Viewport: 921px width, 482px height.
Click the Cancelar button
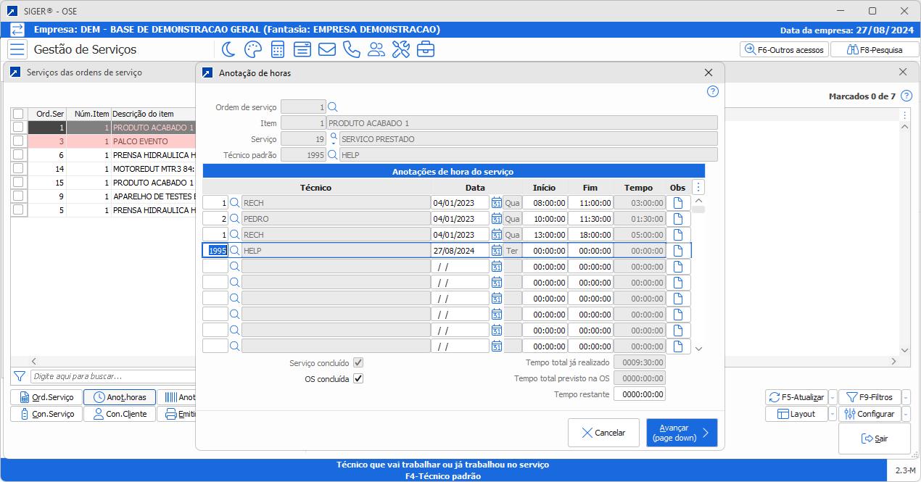pos(603,433)
